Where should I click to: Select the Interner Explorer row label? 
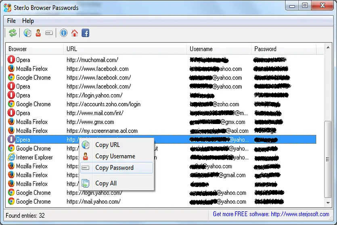[x=34, y=157]
